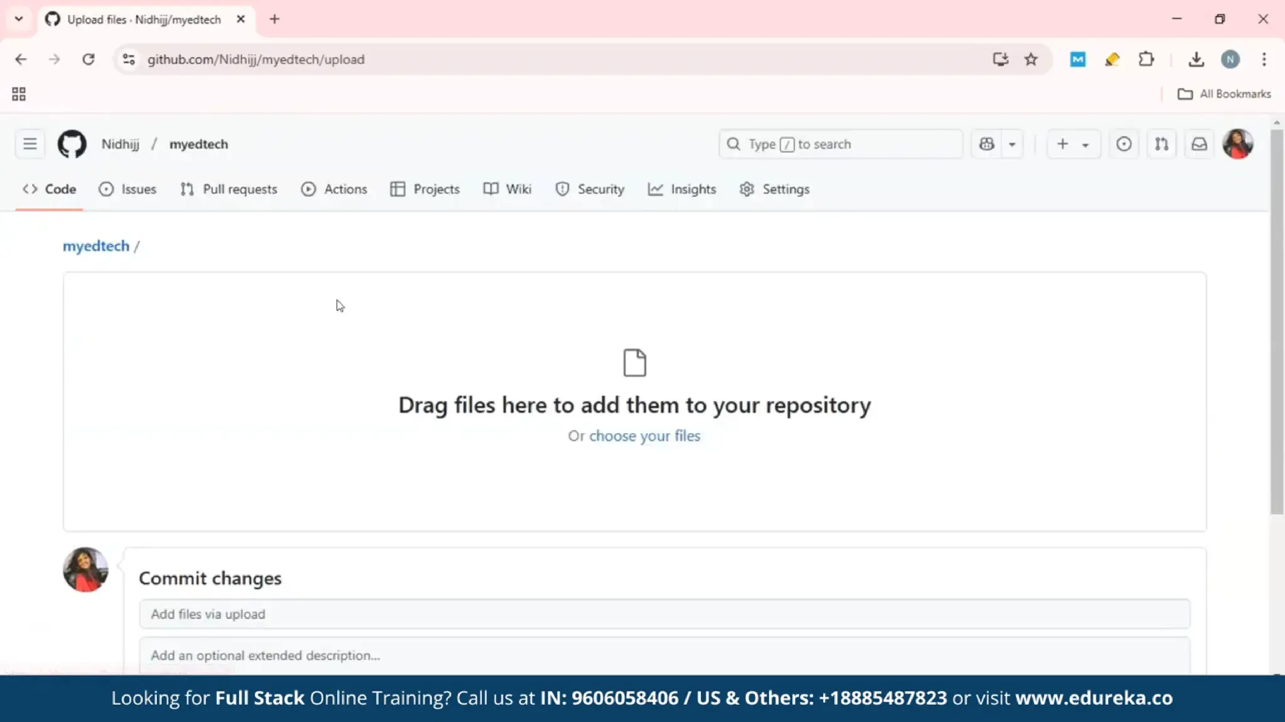Open the All Bookmarks folder

click(x=1224, y=94)
